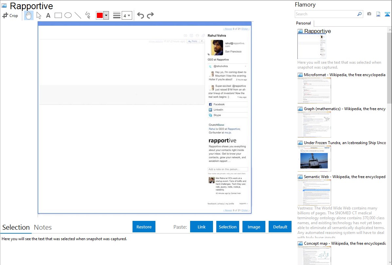392x265 pixels.
Task: Click the red color swatch
Action: click(100, 15)
